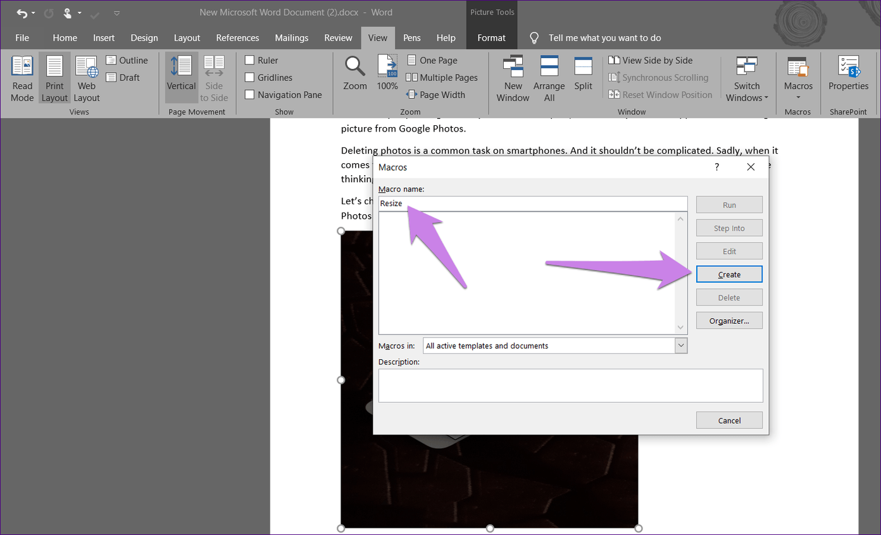Cancel the Macros dialog
The height and width of the screenshot is (535, 881).
coord(729,421)
